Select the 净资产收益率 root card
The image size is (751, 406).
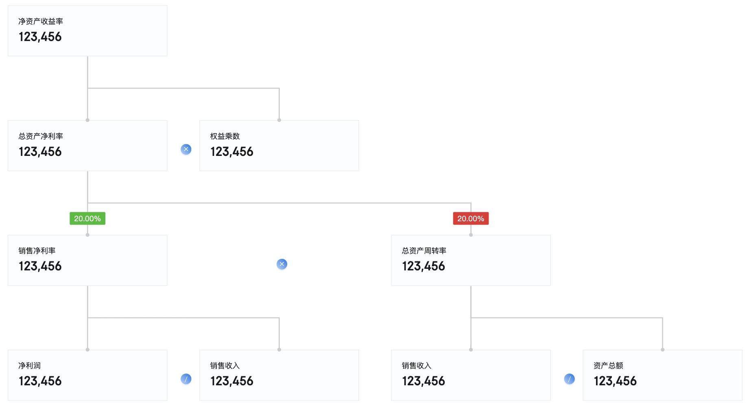tap(87, 31)
